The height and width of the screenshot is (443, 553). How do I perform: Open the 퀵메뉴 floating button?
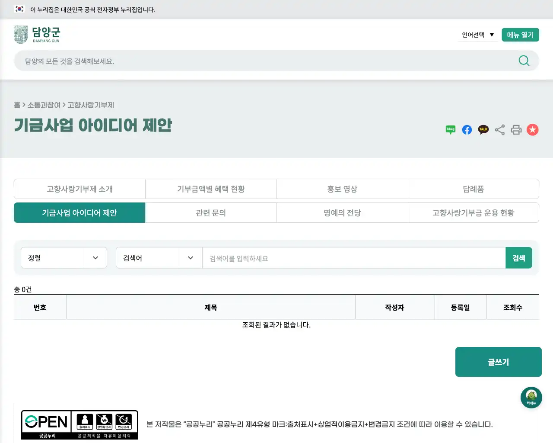tap(531, 397)
